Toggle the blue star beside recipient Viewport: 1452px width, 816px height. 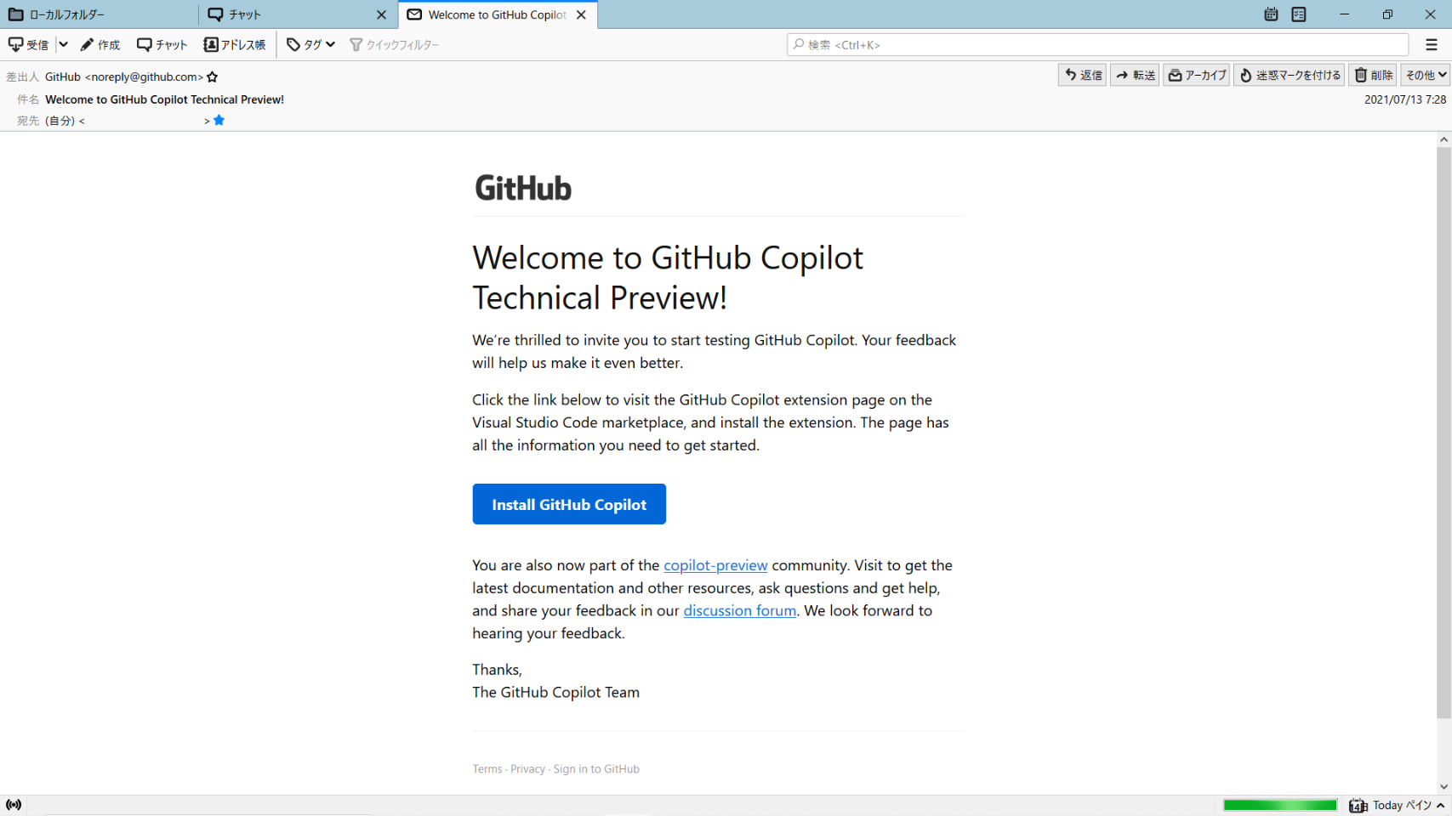(x=219, y=121)
